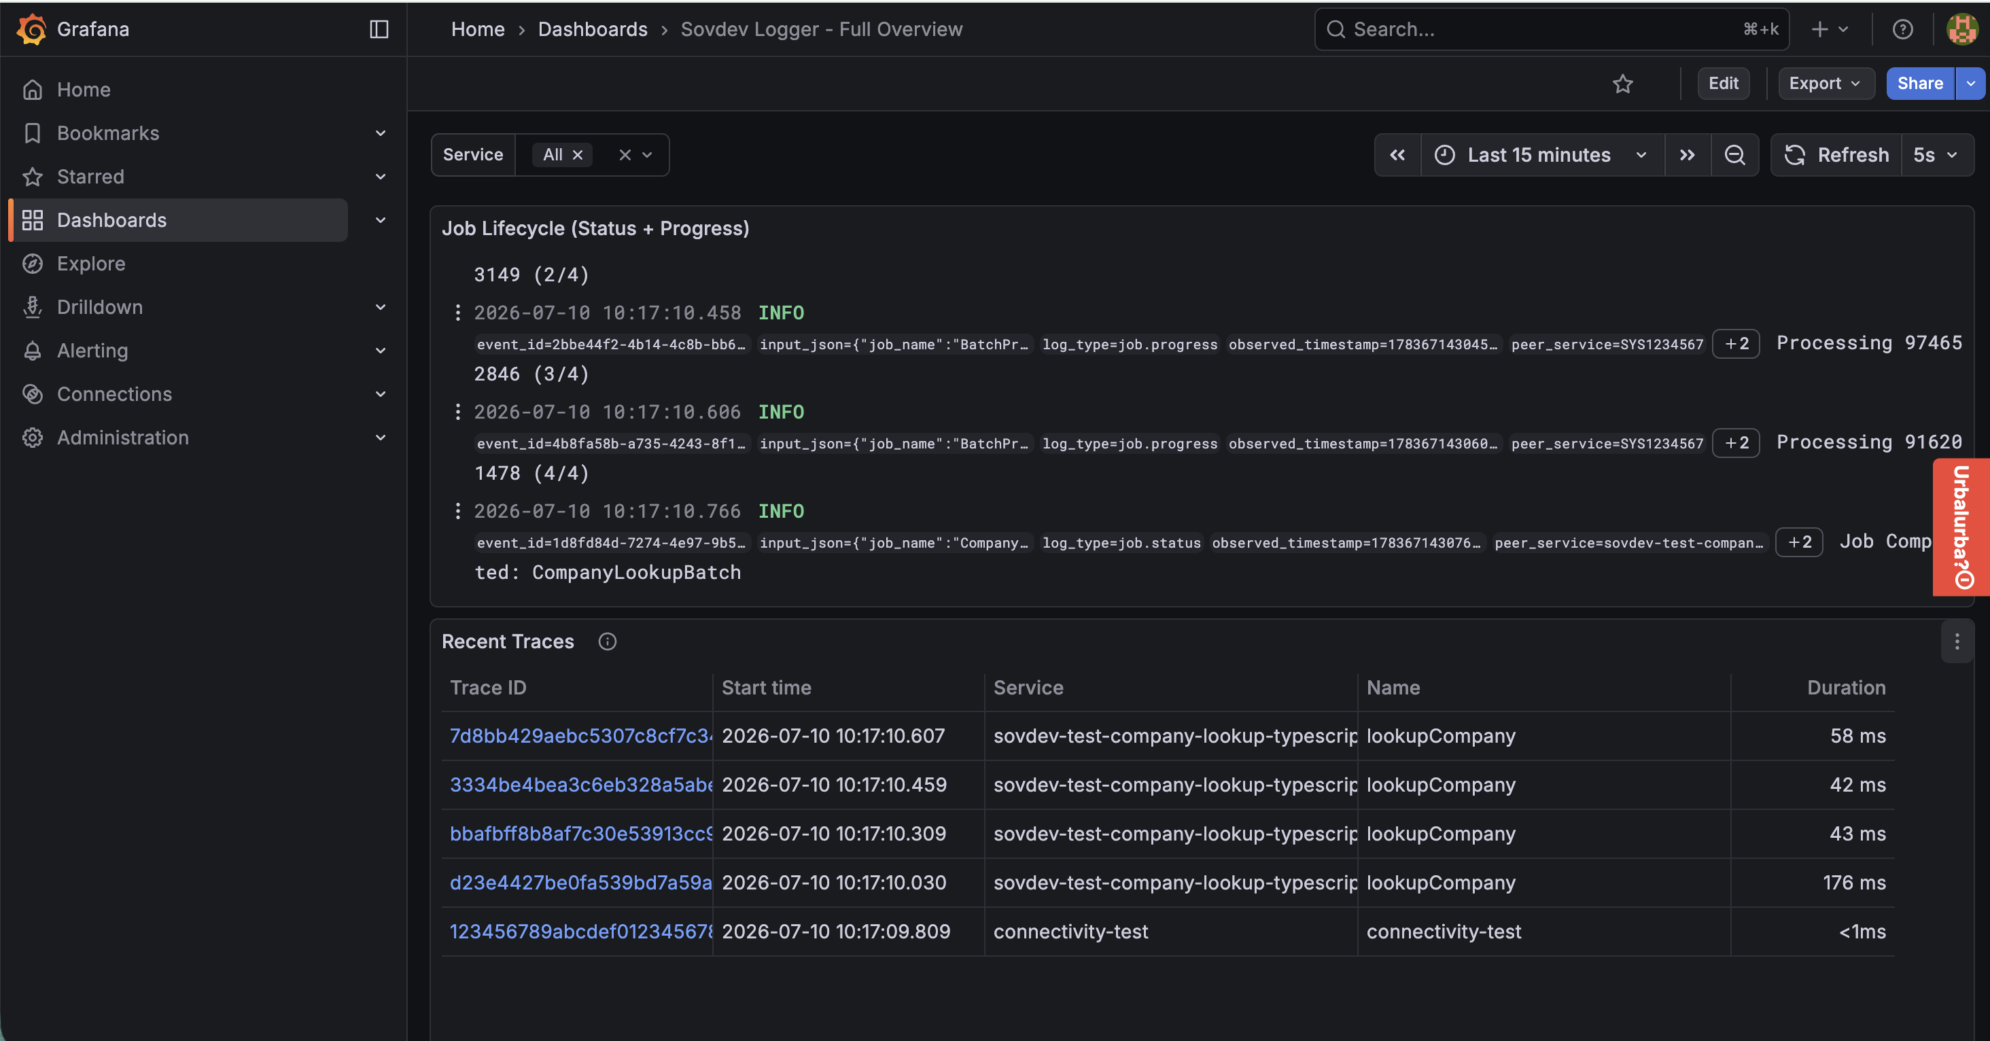Expand +2 labels on Processing 91620 log
Image resolution: width=1990 pixels, height=1041 pixels.
click(1736, 443)
